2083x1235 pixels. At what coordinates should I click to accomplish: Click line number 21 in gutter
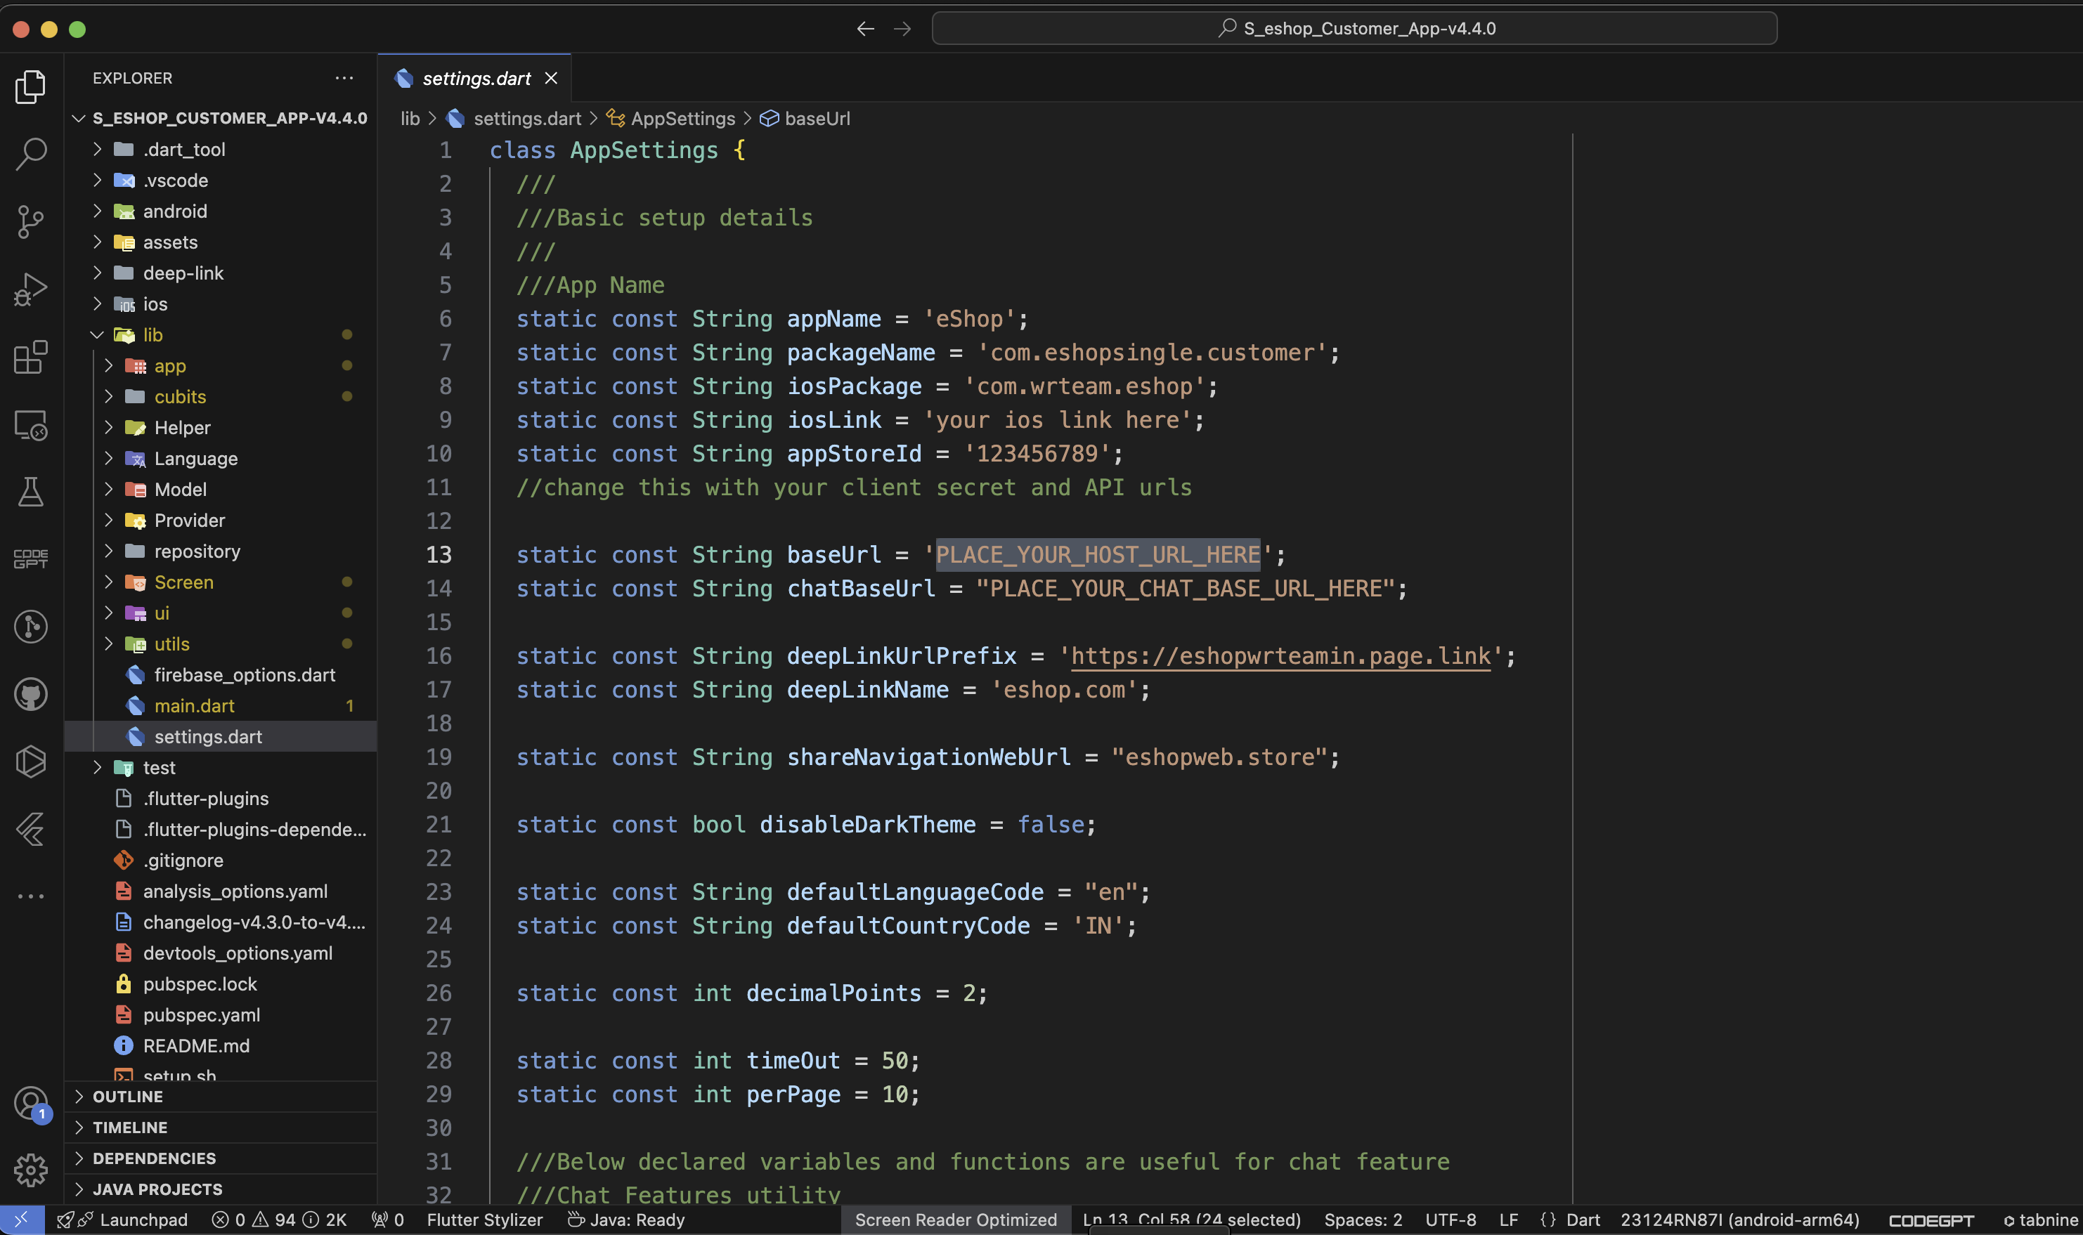coord(439,825)
